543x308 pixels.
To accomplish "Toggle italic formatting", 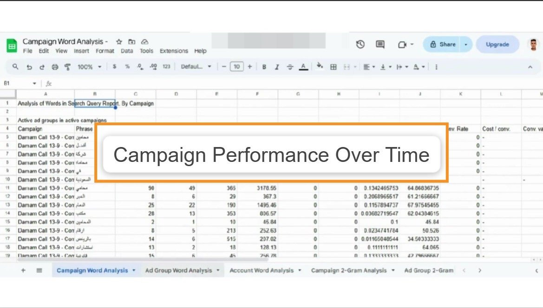I will [277, 67].
